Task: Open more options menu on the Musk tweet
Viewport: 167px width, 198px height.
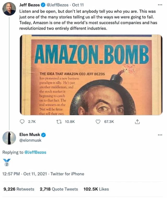Action: [160, 135]
